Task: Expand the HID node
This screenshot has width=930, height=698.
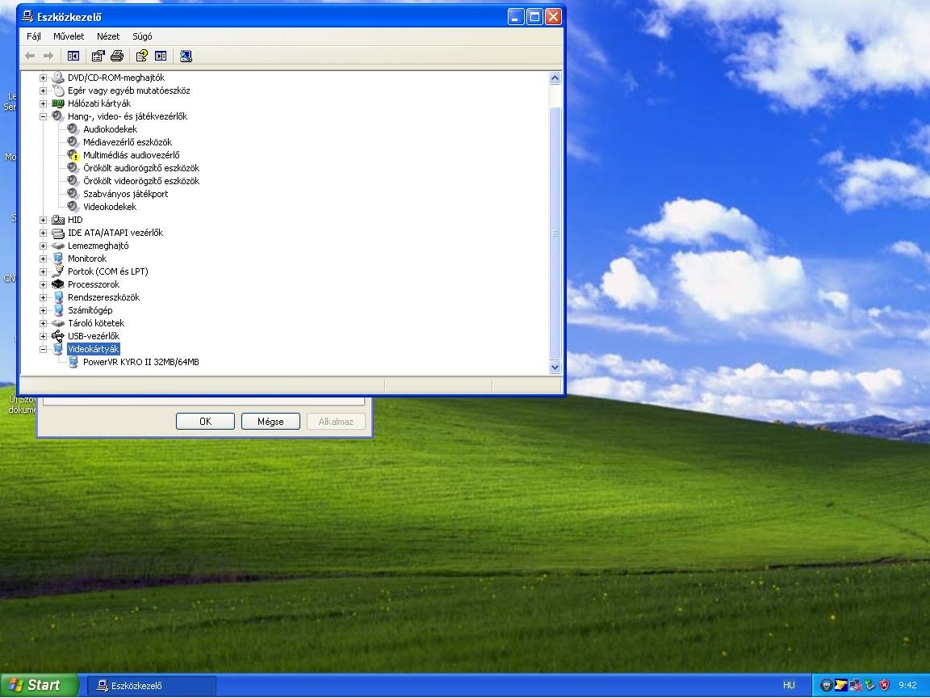Action: click(43, 221)
